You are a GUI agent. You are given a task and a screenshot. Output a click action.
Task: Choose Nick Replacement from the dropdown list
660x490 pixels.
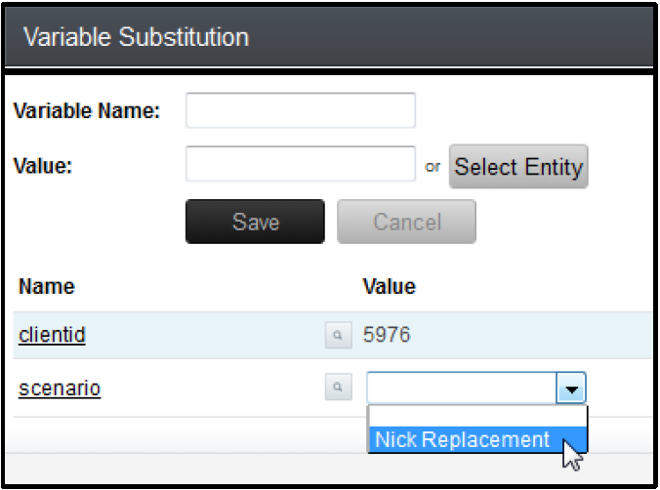[463, 440]
